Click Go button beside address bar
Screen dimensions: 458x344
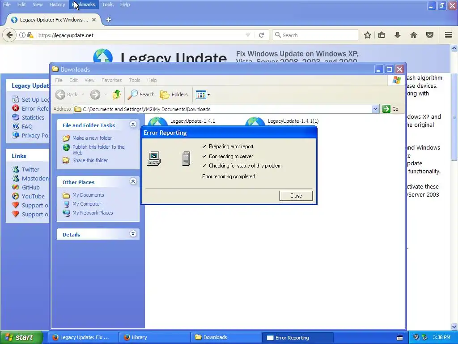(390, 109)
